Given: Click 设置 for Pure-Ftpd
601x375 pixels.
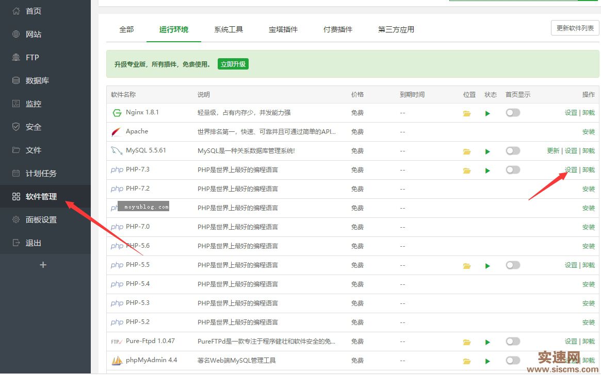Looking at the screenshot, I should [571, 342].
